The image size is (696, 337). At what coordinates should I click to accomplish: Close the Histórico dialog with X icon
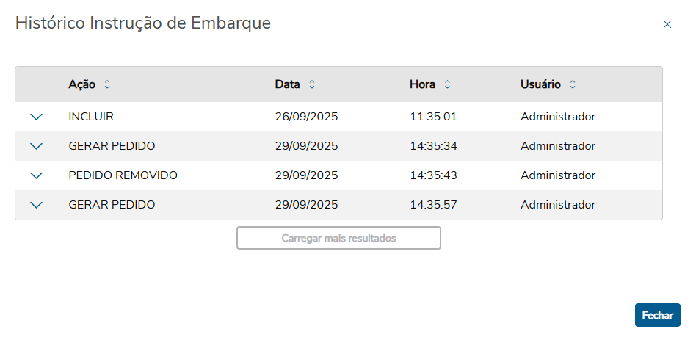coord(667,24)
